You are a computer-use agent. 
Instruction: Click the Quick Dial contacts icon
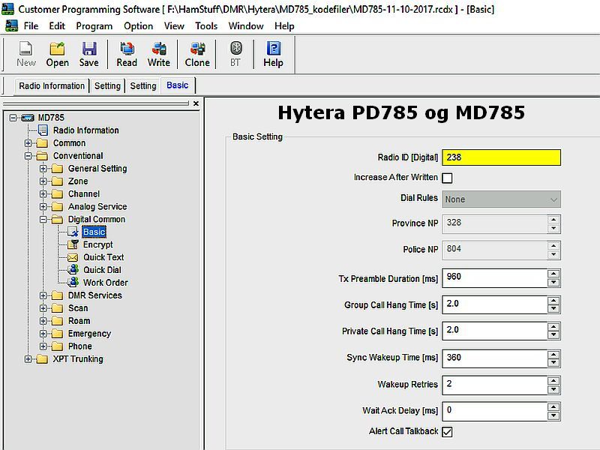pos(73,270)
